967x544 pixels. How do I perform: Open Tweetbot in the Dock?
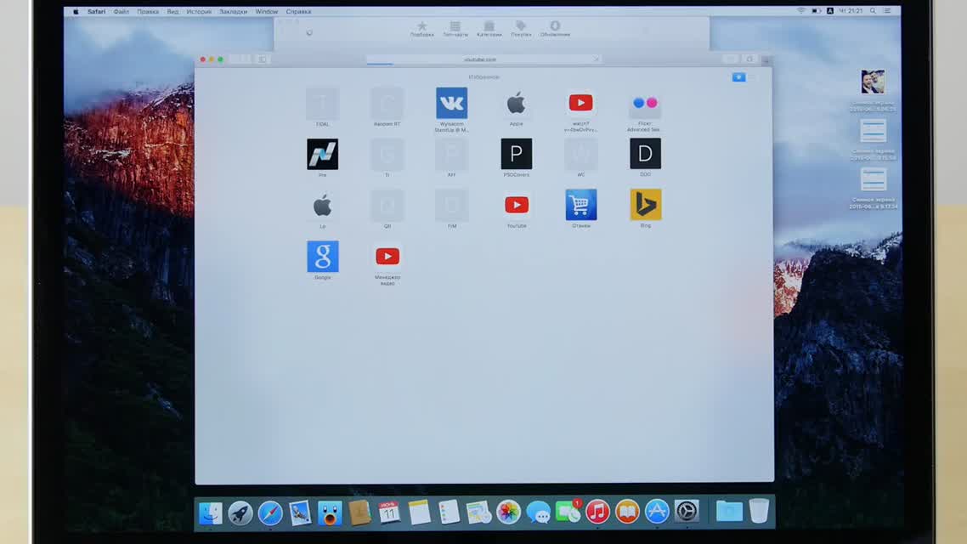[x=330, y=513]
